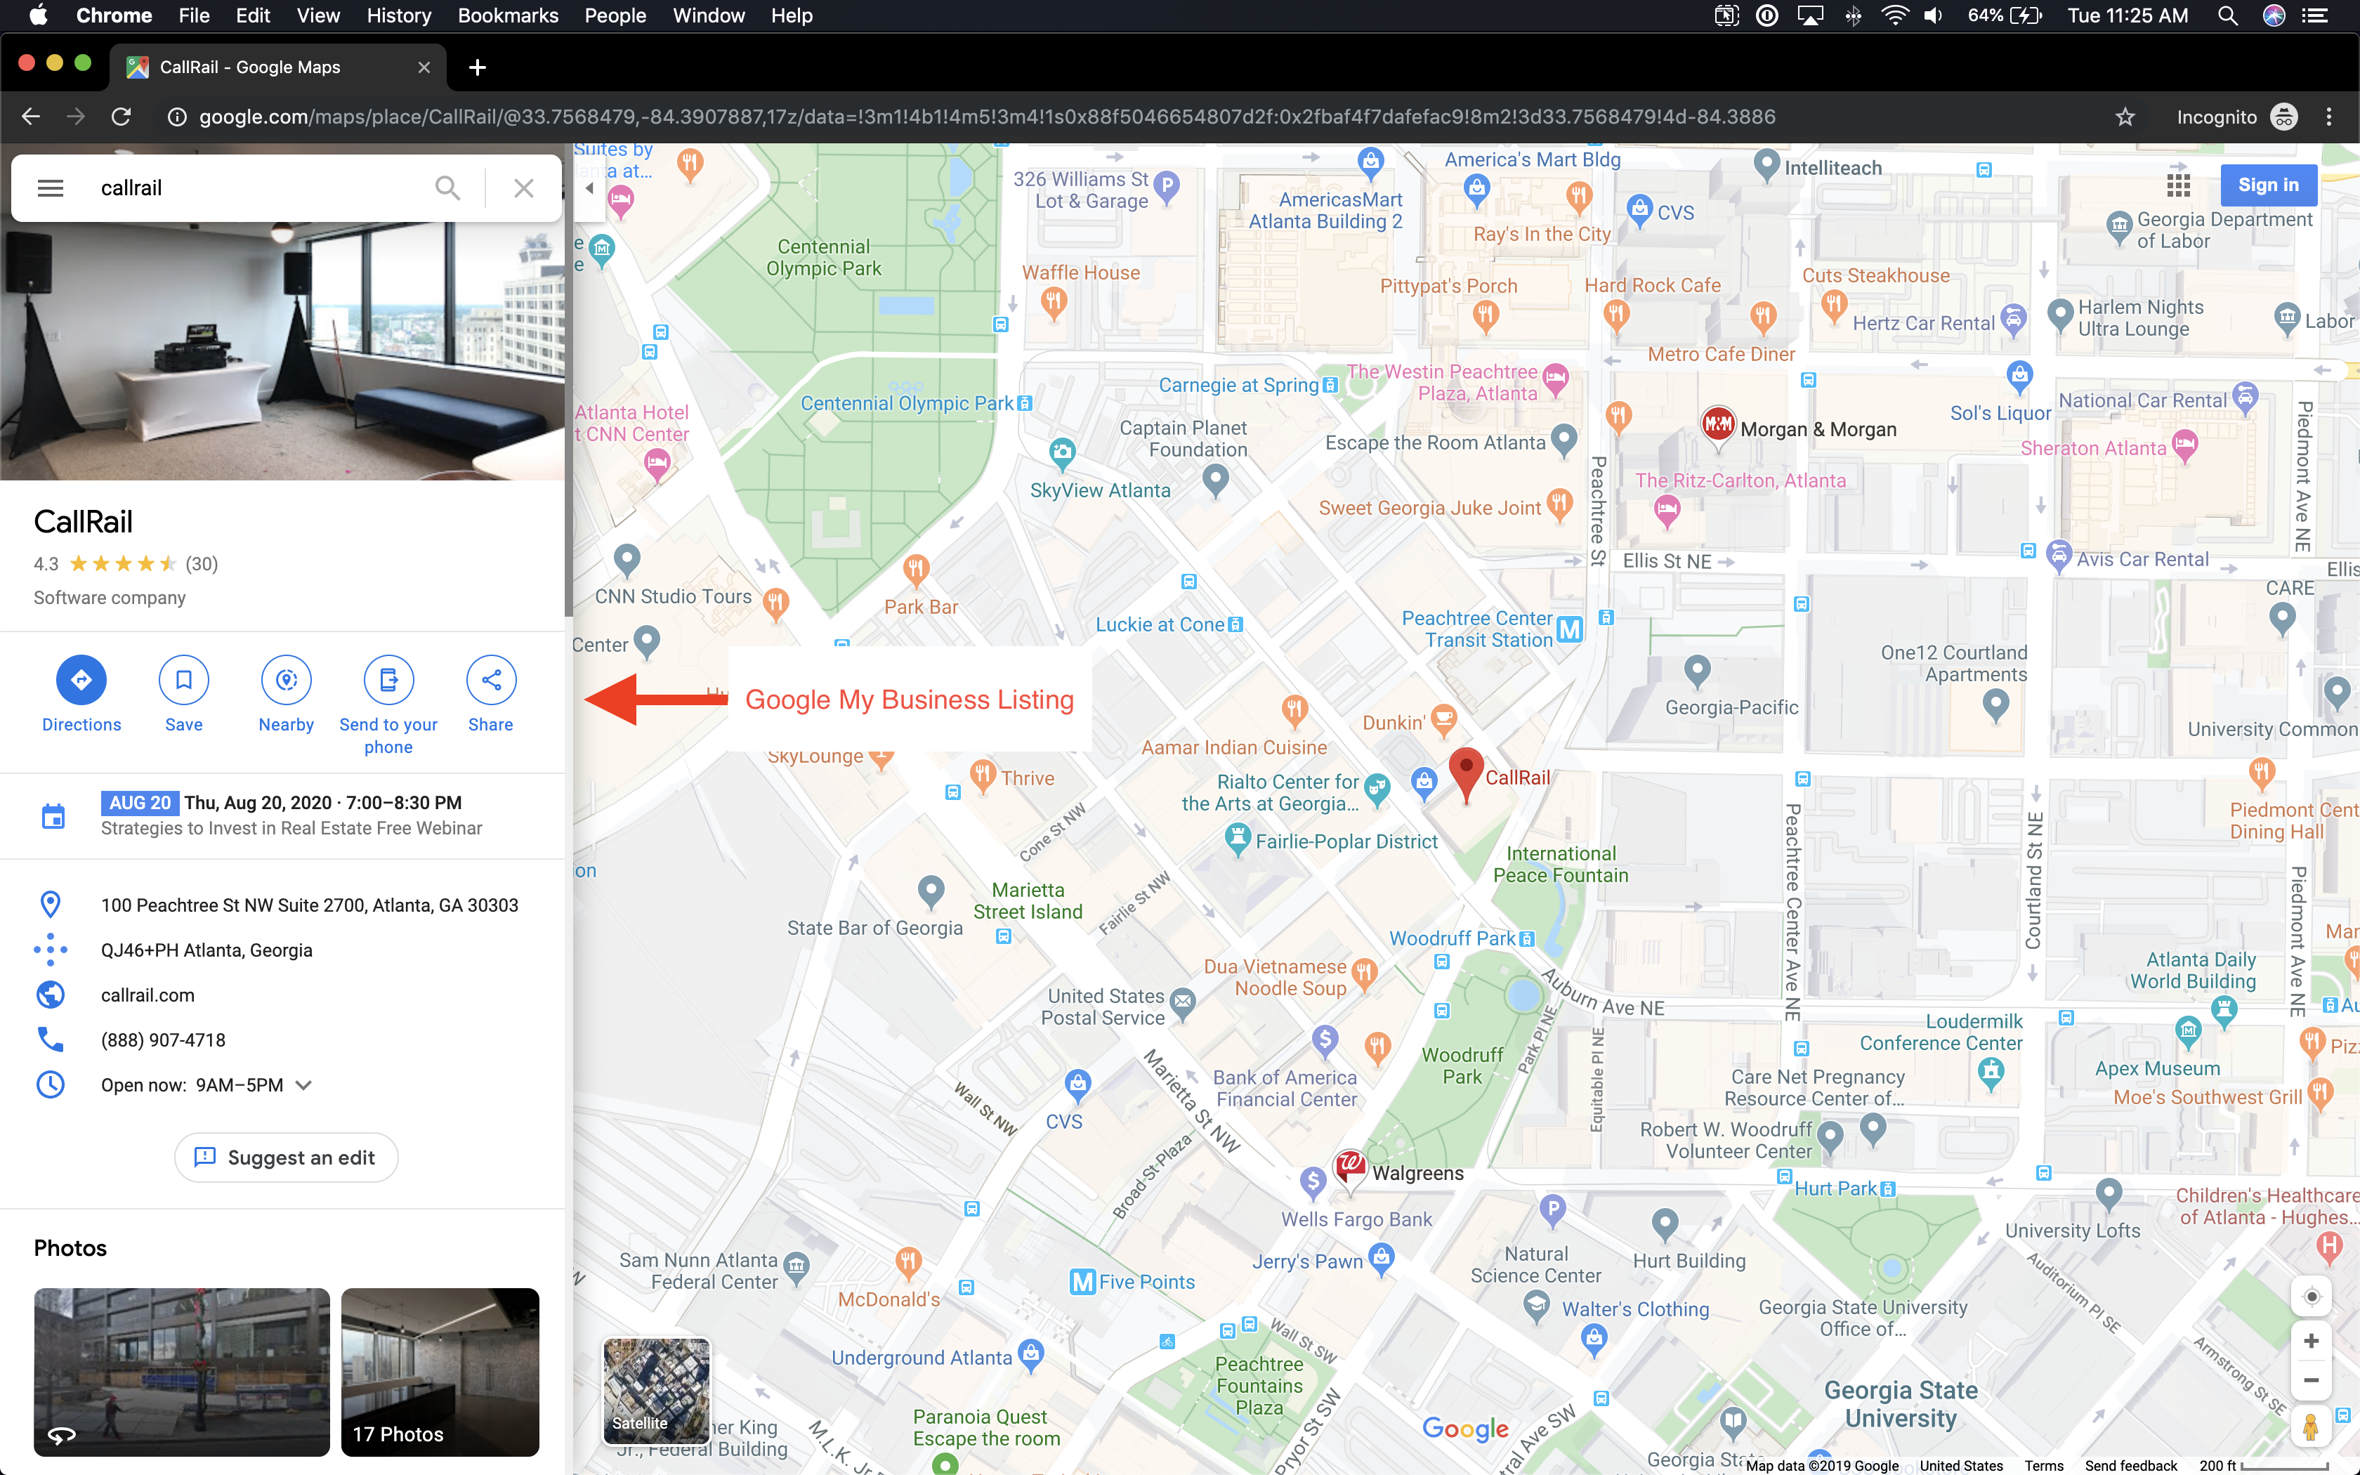Open the Google apps grid
This screenshot has height=1475, width=2360.
(x=2179, y=184)
